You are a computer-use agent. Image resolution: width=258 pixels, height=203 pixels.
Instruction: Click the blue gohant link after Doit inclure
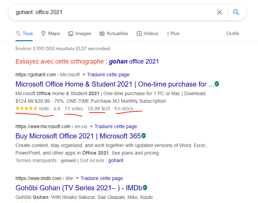116,160
